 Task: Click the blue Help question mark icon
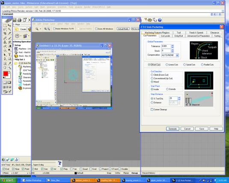pos(160,20)
